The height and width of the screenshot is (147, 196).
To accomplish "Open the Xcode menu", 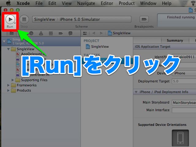I will (x=23, y=3).
